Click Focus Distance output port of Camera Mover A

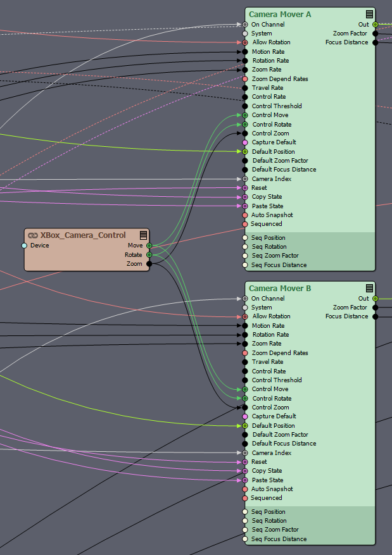pos(375,42)
